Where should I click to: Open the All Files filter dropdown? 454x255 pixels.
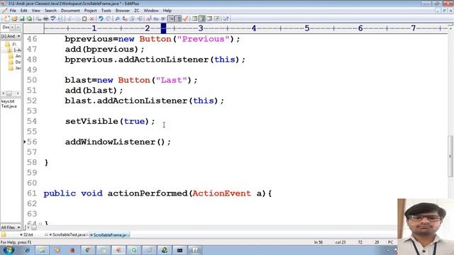coord(18,227)
